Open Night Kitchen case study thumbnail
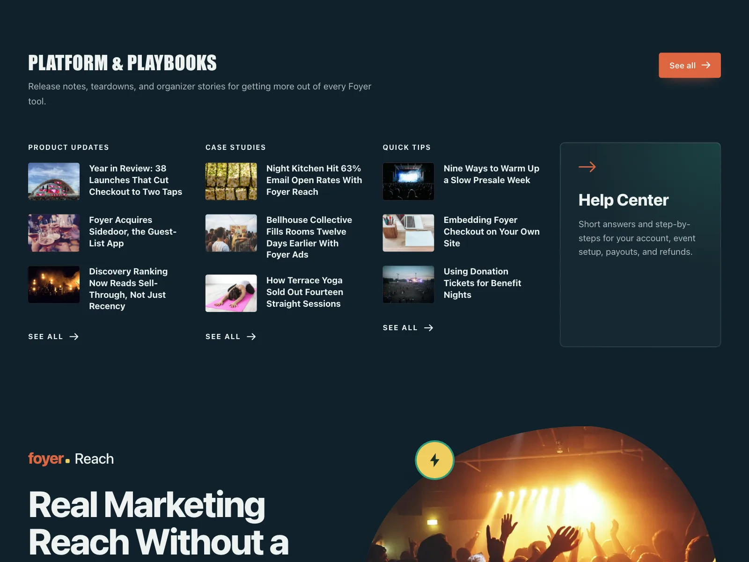The width and height of the screenshot is (749, 562). point(231,181)
